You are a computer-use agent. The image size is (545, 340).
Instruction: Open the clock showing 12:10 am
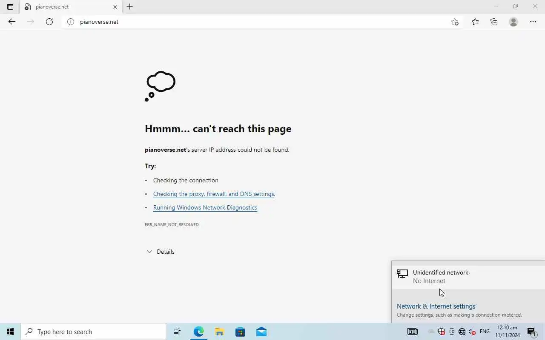point(508,331)
